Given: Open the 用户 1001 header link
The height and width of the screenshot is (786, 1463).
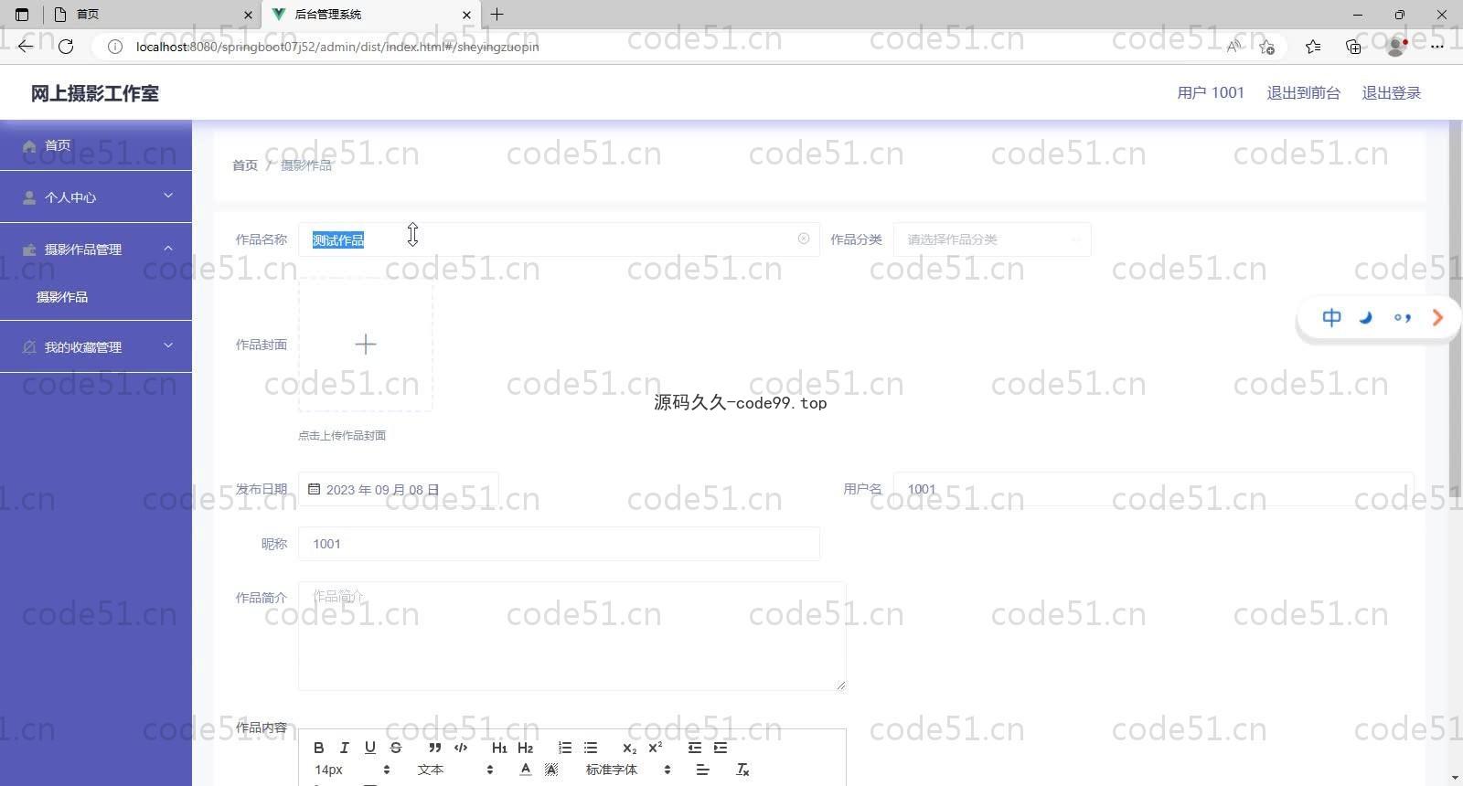Looking at the screenshot, I should (1211, 92).
